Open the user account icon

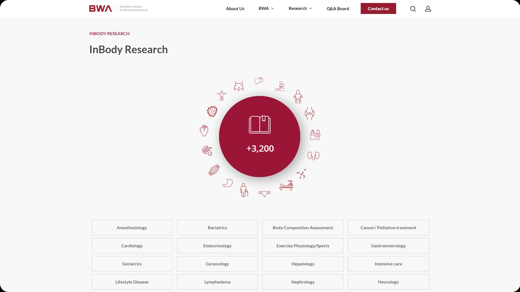click(428, 9)
